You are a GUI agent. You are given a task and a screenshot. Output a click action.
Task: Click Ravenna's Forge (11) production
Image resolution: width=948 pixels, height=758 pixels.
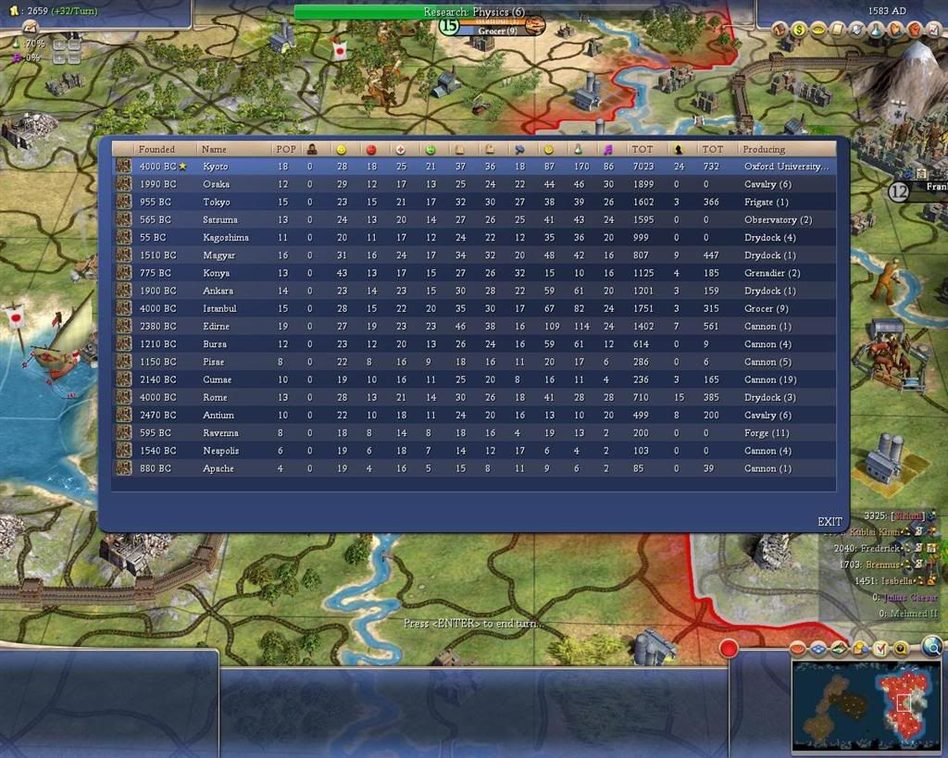[767, 433]
